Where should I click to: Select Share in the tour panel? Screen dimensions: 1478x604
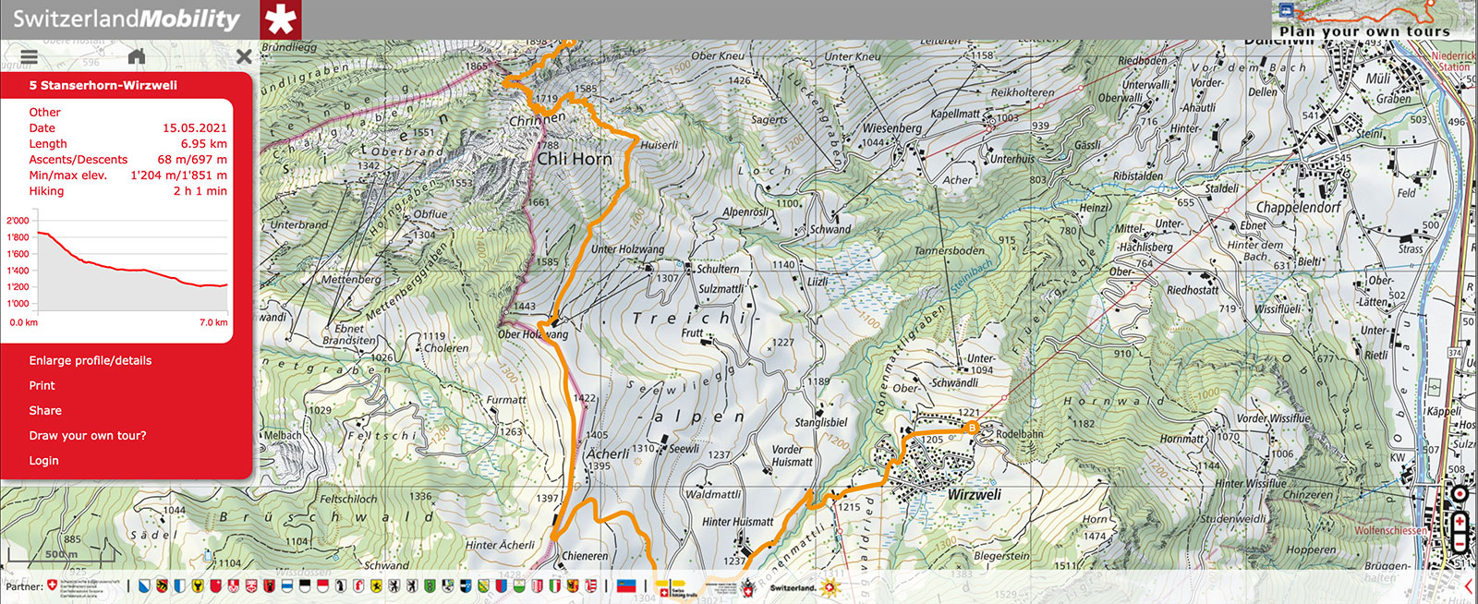(x=45, y=410)
